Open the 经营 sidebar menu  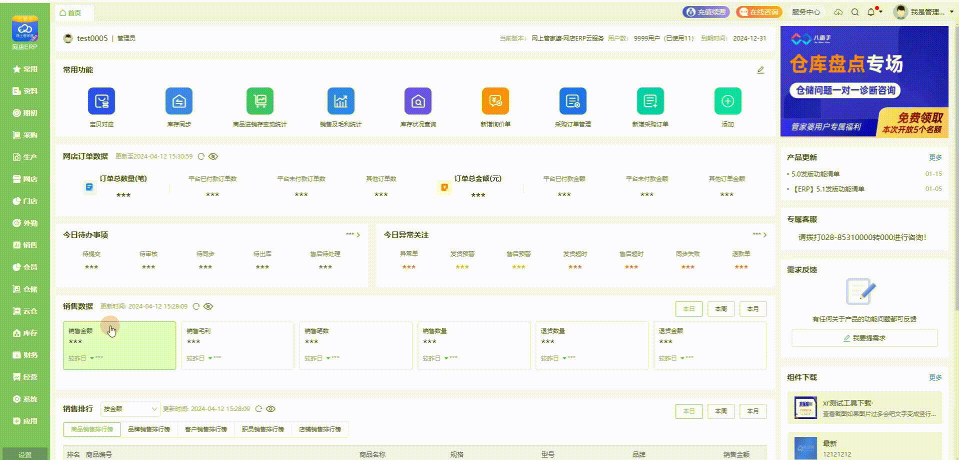click(25, 377)
